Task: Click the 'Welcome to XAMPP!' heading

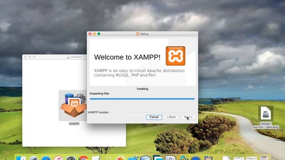Action: click(x=127, y=57)
